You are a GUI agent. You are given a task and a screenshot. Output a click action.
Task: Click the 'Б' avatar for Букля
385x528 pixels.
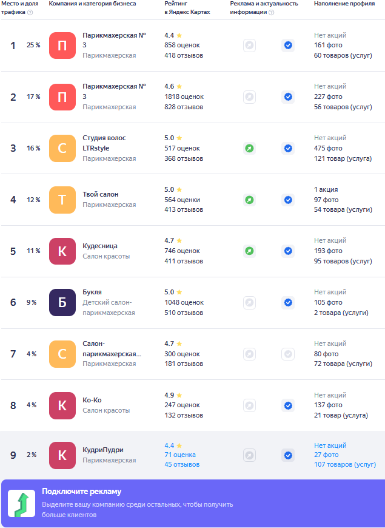pyautogui.click(x=62, y=302)
